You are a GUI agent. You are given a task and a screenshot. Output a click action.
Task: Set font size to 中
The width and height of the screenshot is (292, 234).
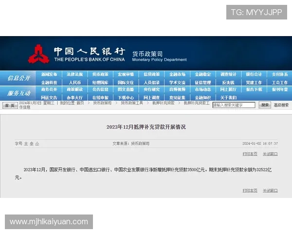[32, 143]
